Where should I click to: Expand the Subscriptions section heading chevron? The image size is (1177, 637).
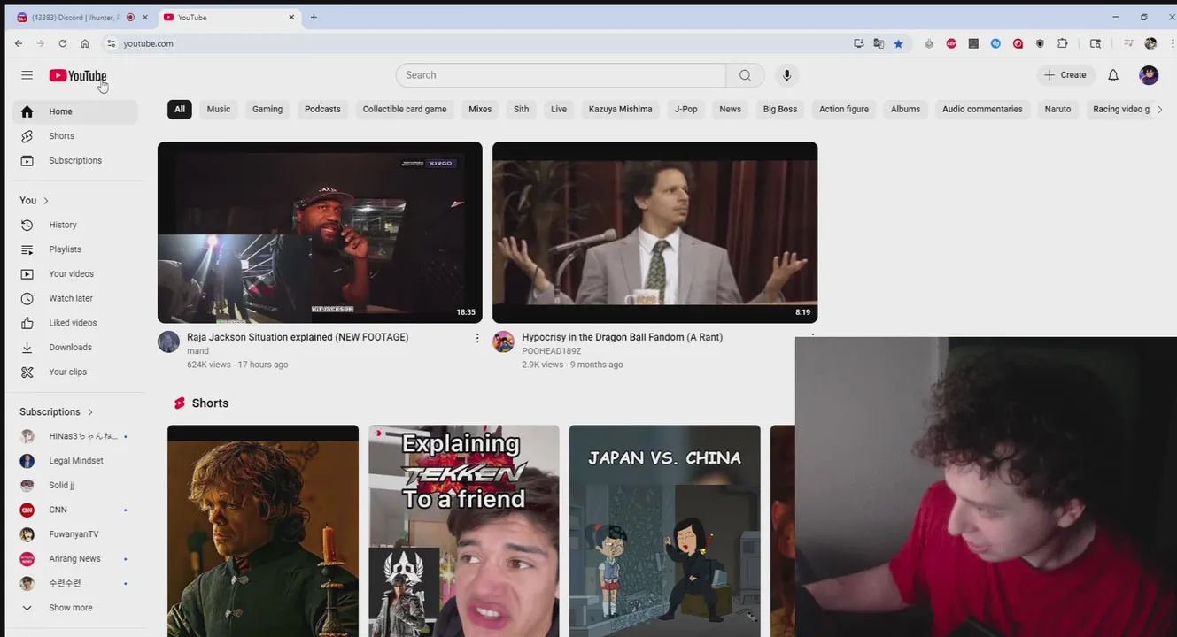click(90, 412)
